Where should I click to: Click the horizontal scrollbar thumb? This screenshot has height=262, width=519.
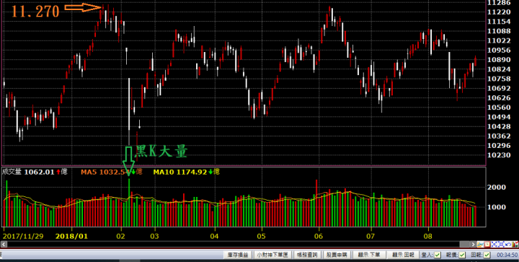(465, 245)
